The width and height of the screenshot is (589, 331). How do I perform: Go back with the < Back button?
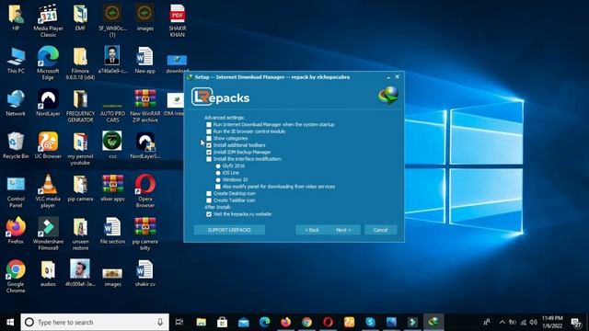312,230
